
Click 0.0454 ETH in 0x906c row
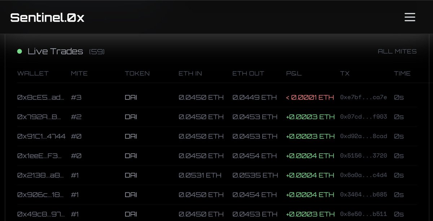(255, 195)
